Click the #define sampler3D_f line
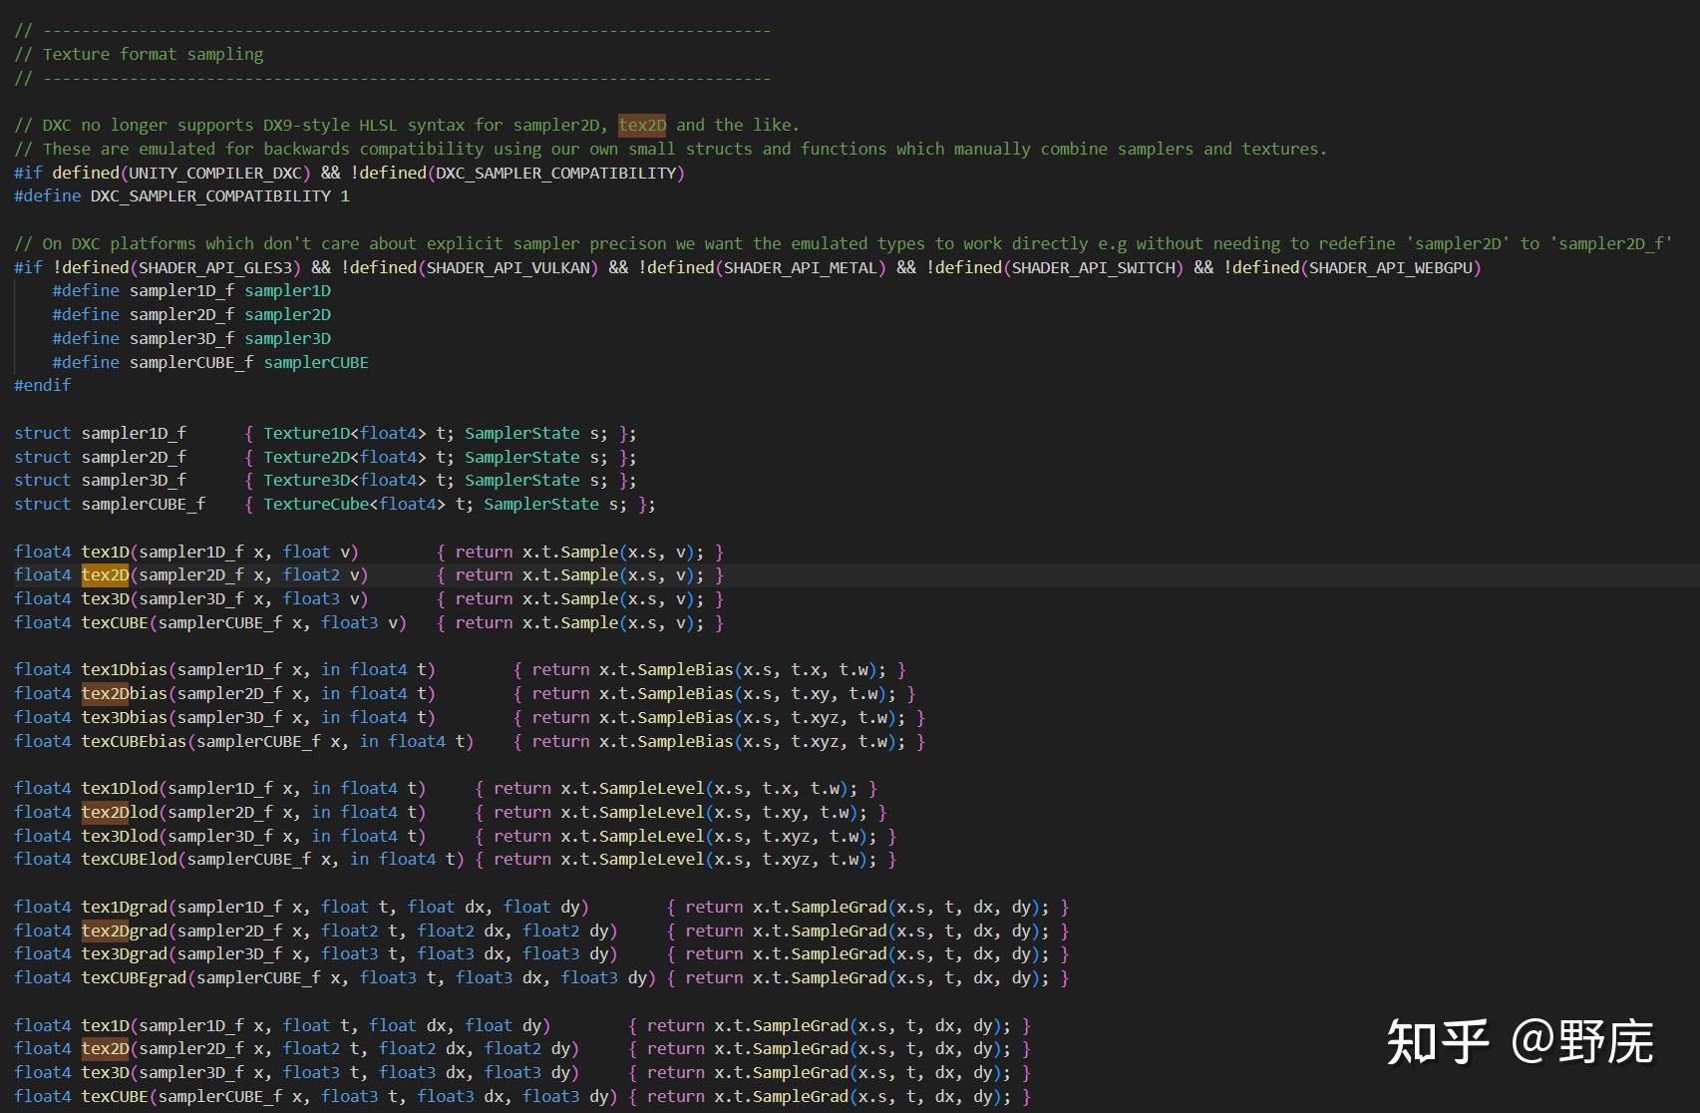 click(191, 338)
